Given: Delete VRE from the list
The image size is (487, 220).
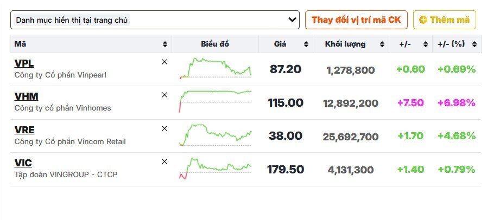Looking at the screenshot, I should pos(165,128).
